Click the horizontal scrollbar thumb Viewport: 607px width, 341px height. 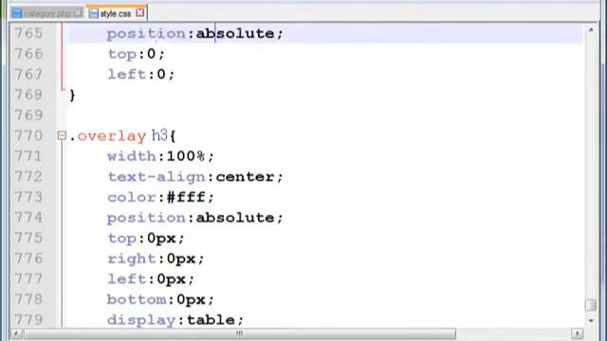click(x=240, y=333)
